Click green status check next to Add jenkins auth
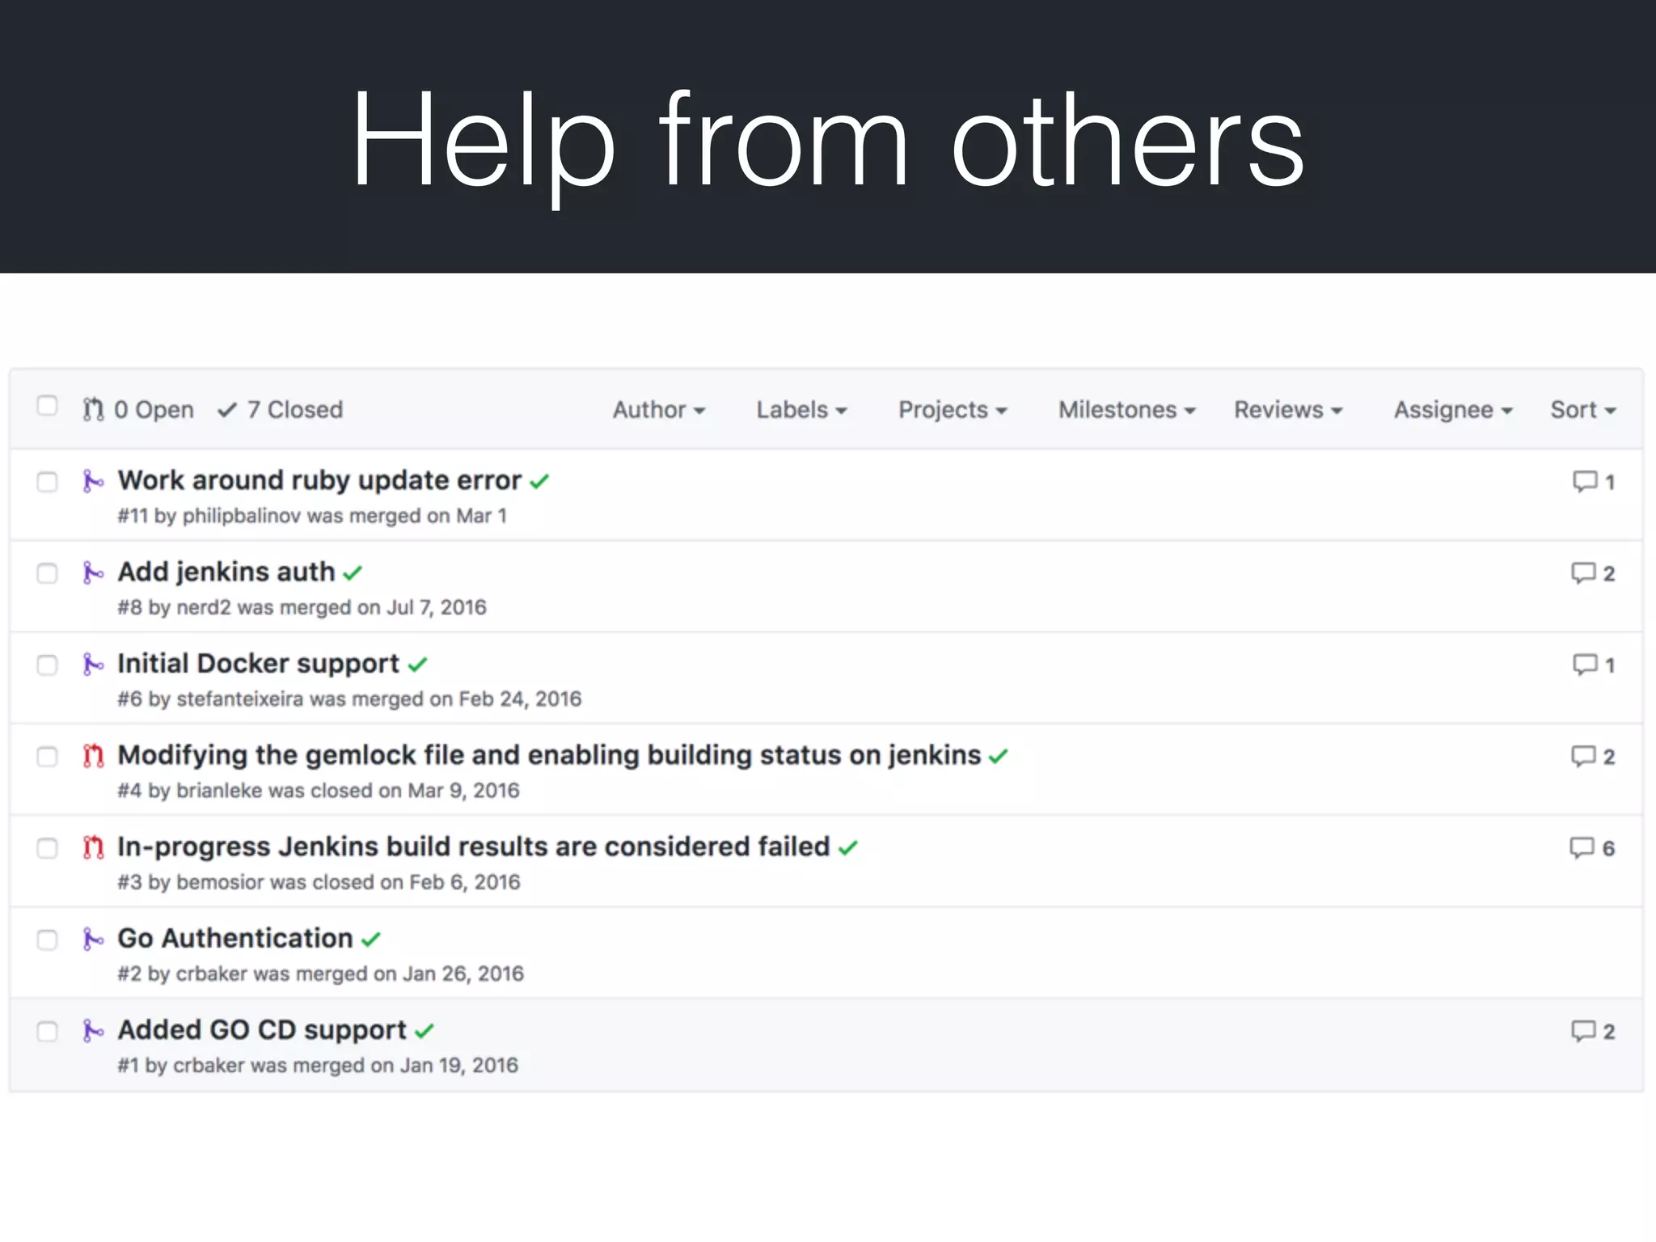This screenshot has width=1656, height=1242. 353,573
